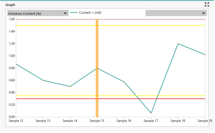The width and height of the screenshot is (215, 133).
Task: Click the Sample 14 data point
Action: tap(70, 86)
